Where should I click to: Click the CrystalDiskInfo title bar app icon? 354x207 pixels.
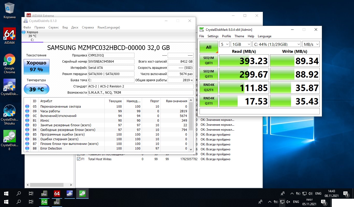pyautogui.click(x=26, y=21)
